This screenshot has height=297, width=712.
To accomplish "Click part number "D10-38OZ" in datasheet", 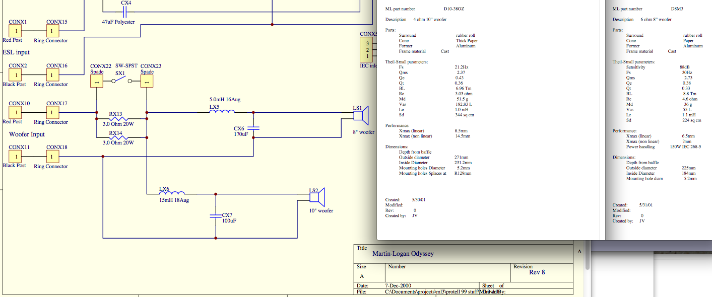I will [454, 9].
